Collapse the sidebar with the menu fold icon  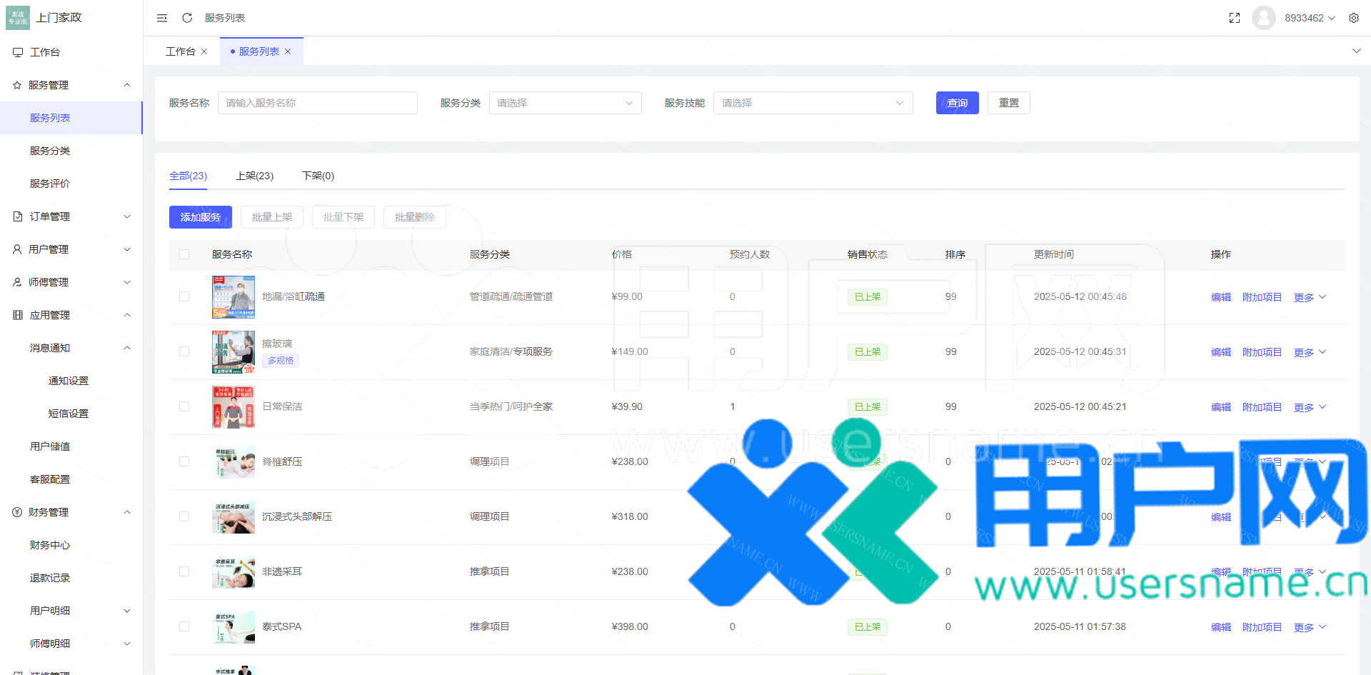pos(162,18)
